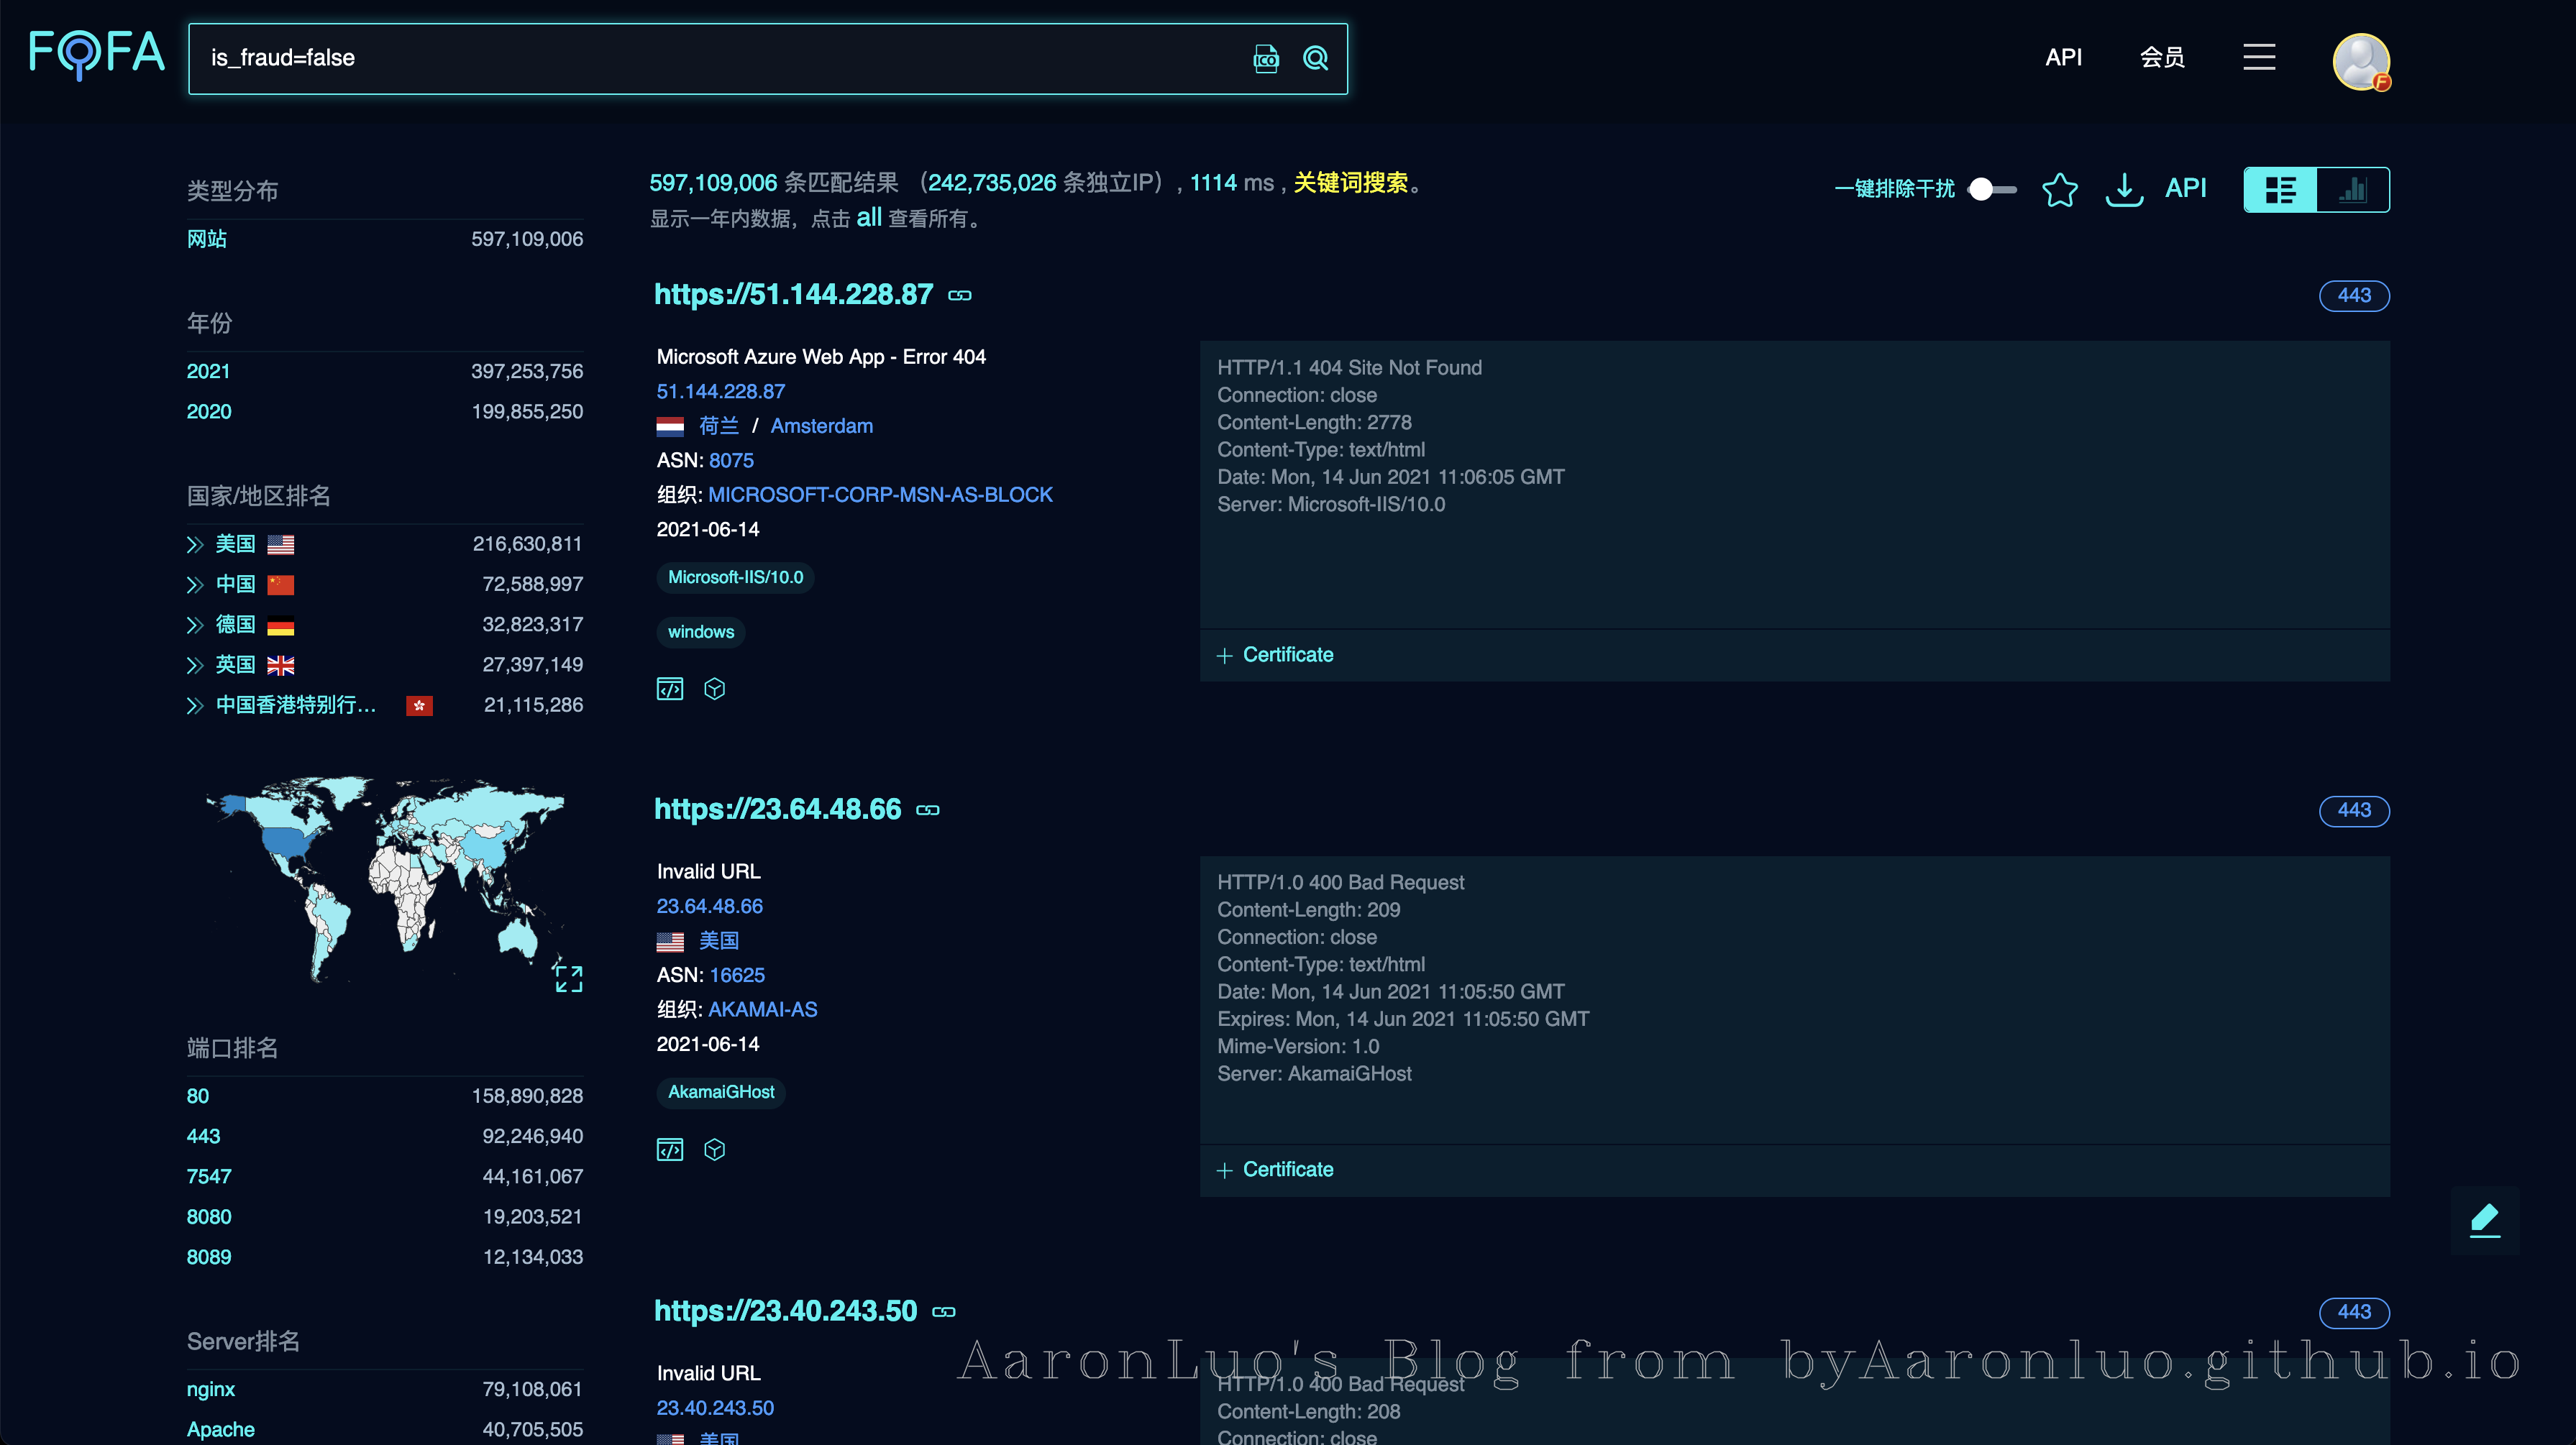Click the MICROSOFT-CORP-MSN-AS-BLOCK organization link
Viewport: 2576px width, 1445px height.
point(880,495)
